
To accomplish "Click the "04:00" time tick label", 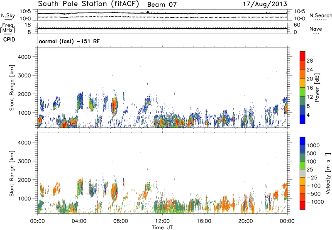I will tap(79, 221).
